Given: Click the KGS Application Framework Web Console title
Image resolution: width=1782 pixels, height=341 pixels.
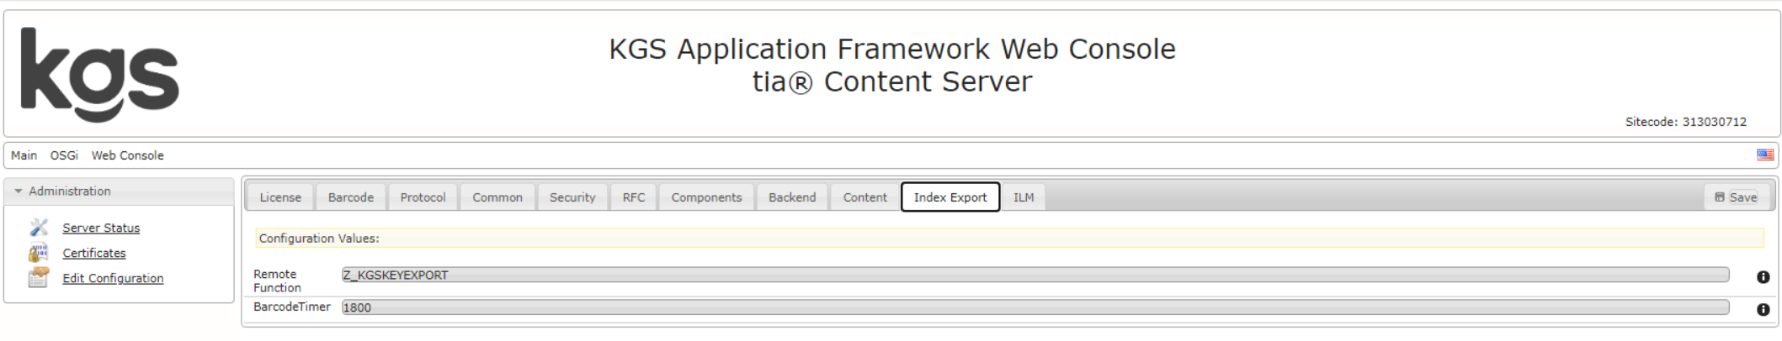Looking at the screenshot, I should pos(892,49).
